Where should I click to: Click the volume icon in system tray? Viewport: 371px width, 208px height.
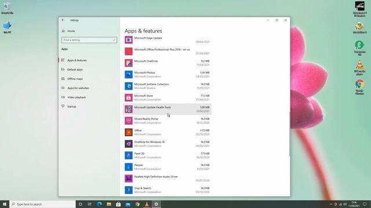pos(345,204)
